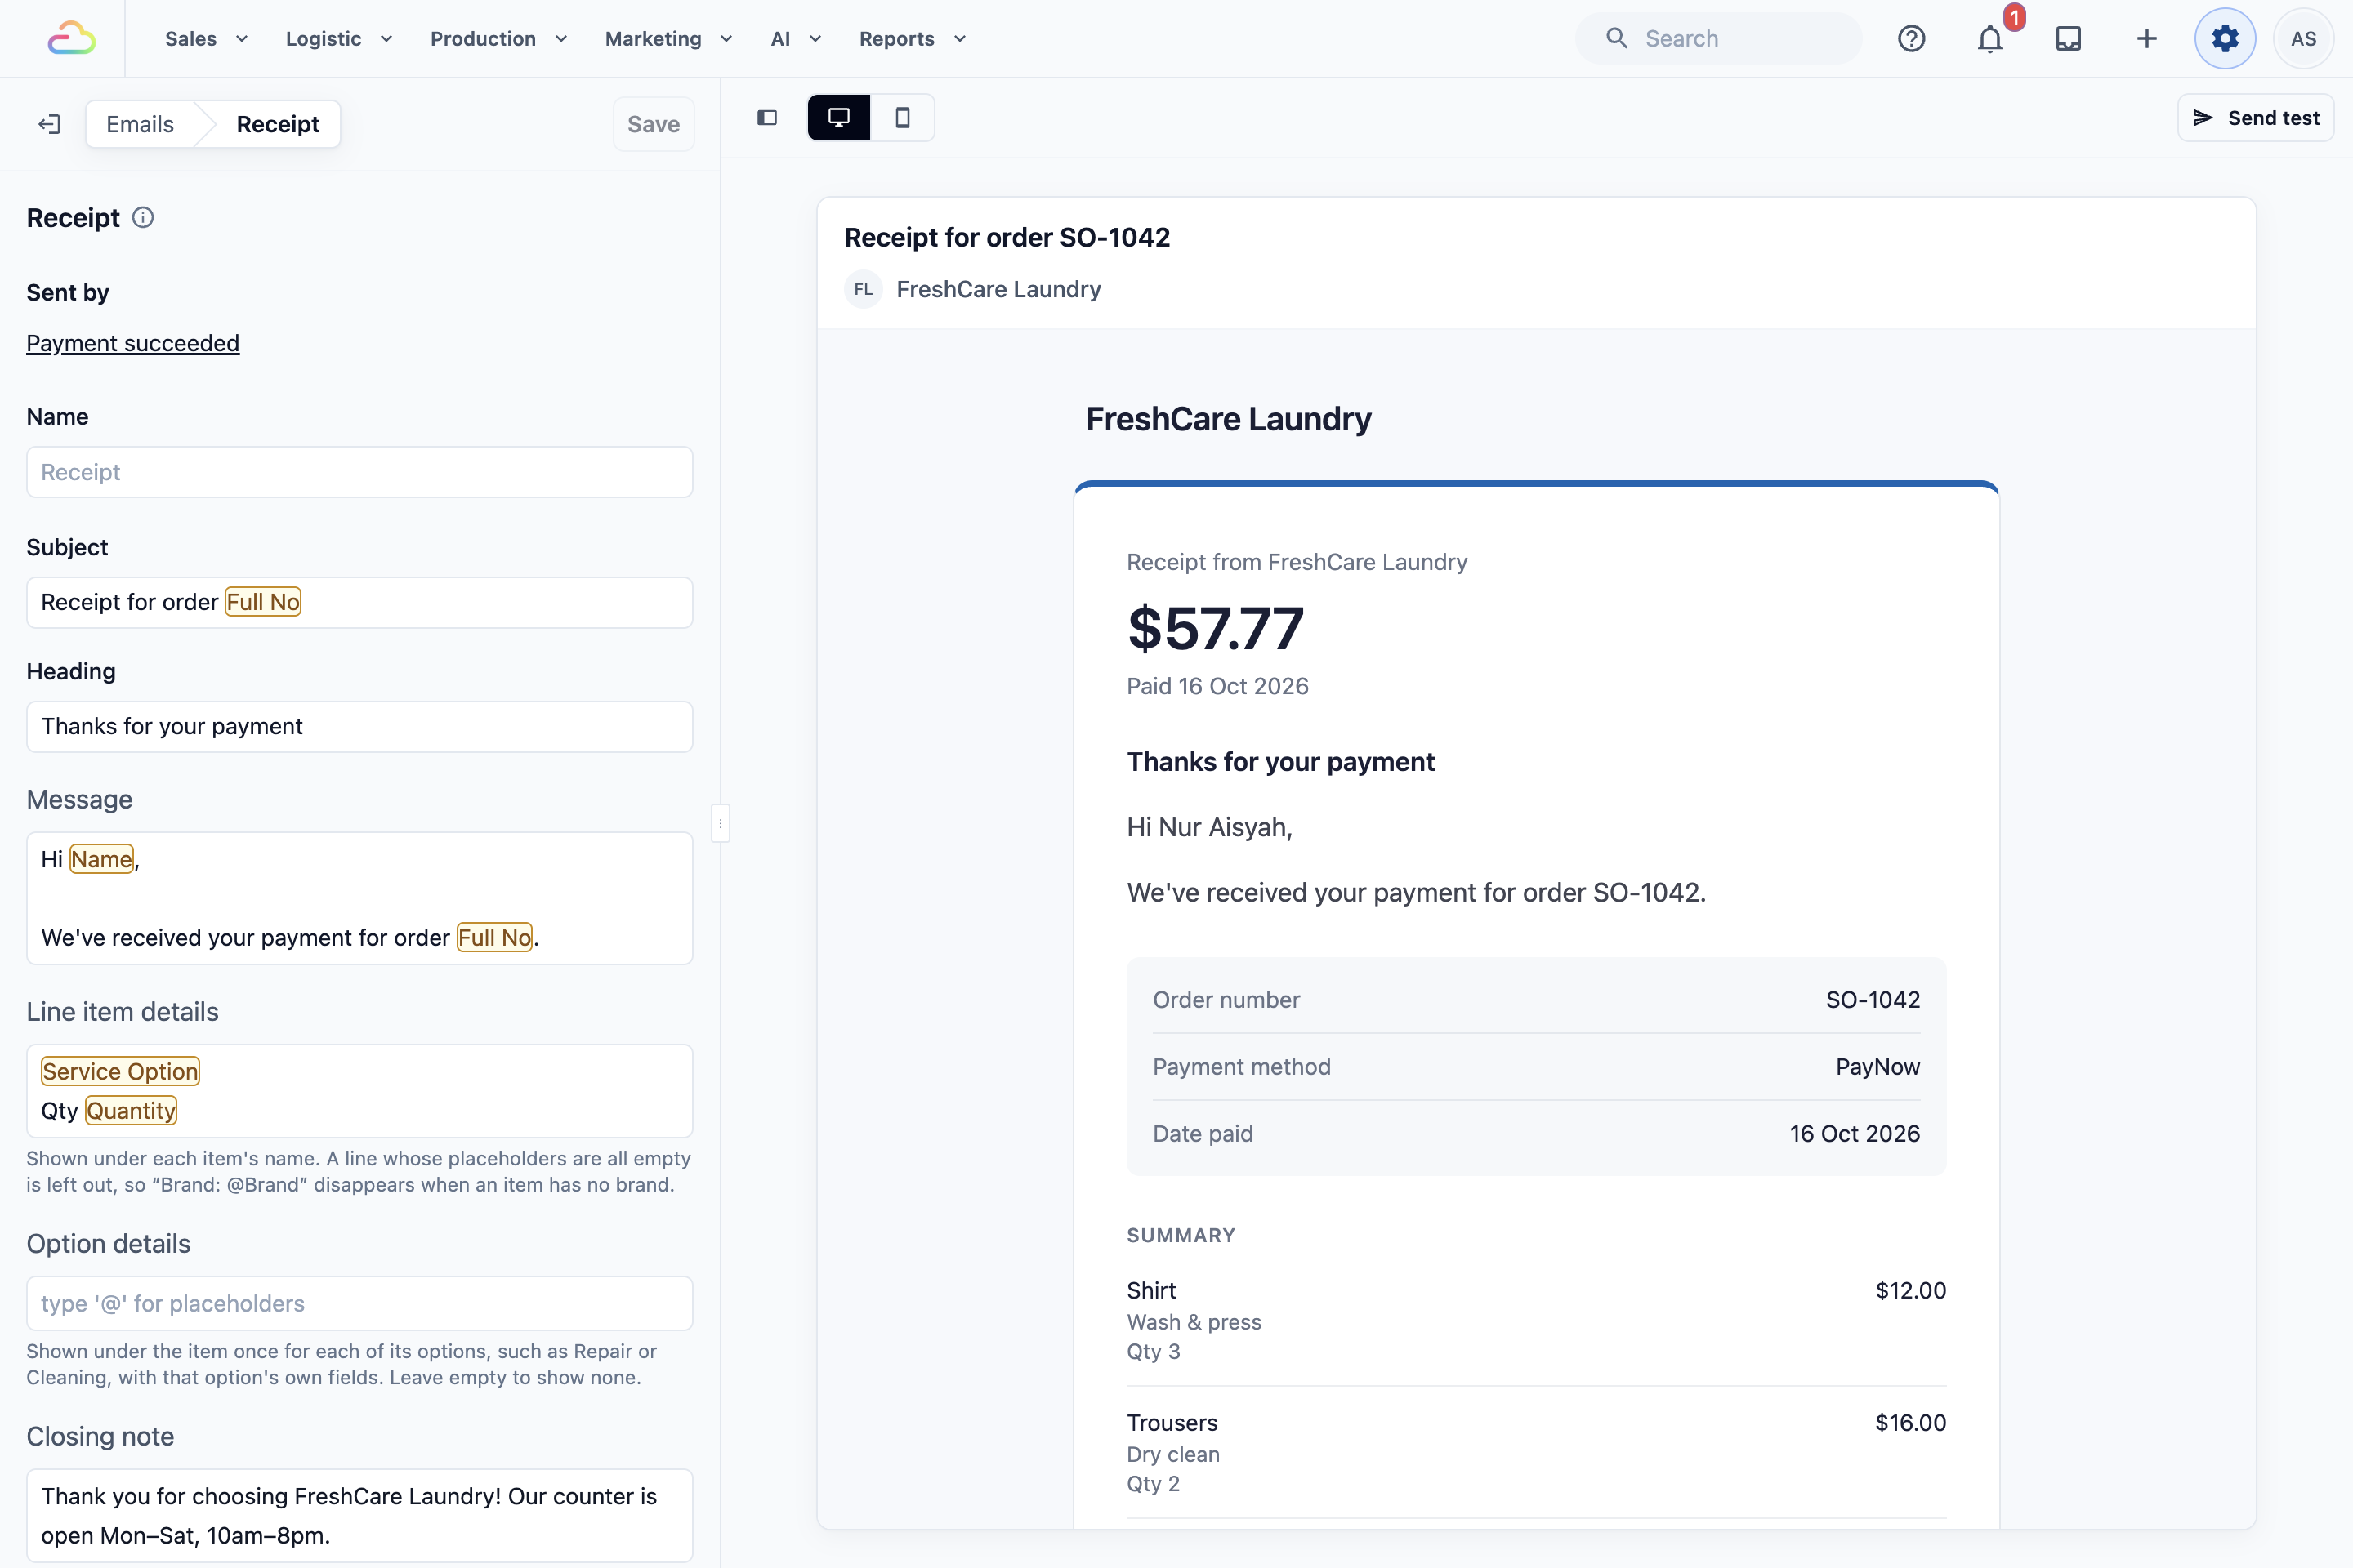This screenshot has width=2353, height=1568.
Task: Toggle the sidebar panel icon
Action: (x=767, y=118)
